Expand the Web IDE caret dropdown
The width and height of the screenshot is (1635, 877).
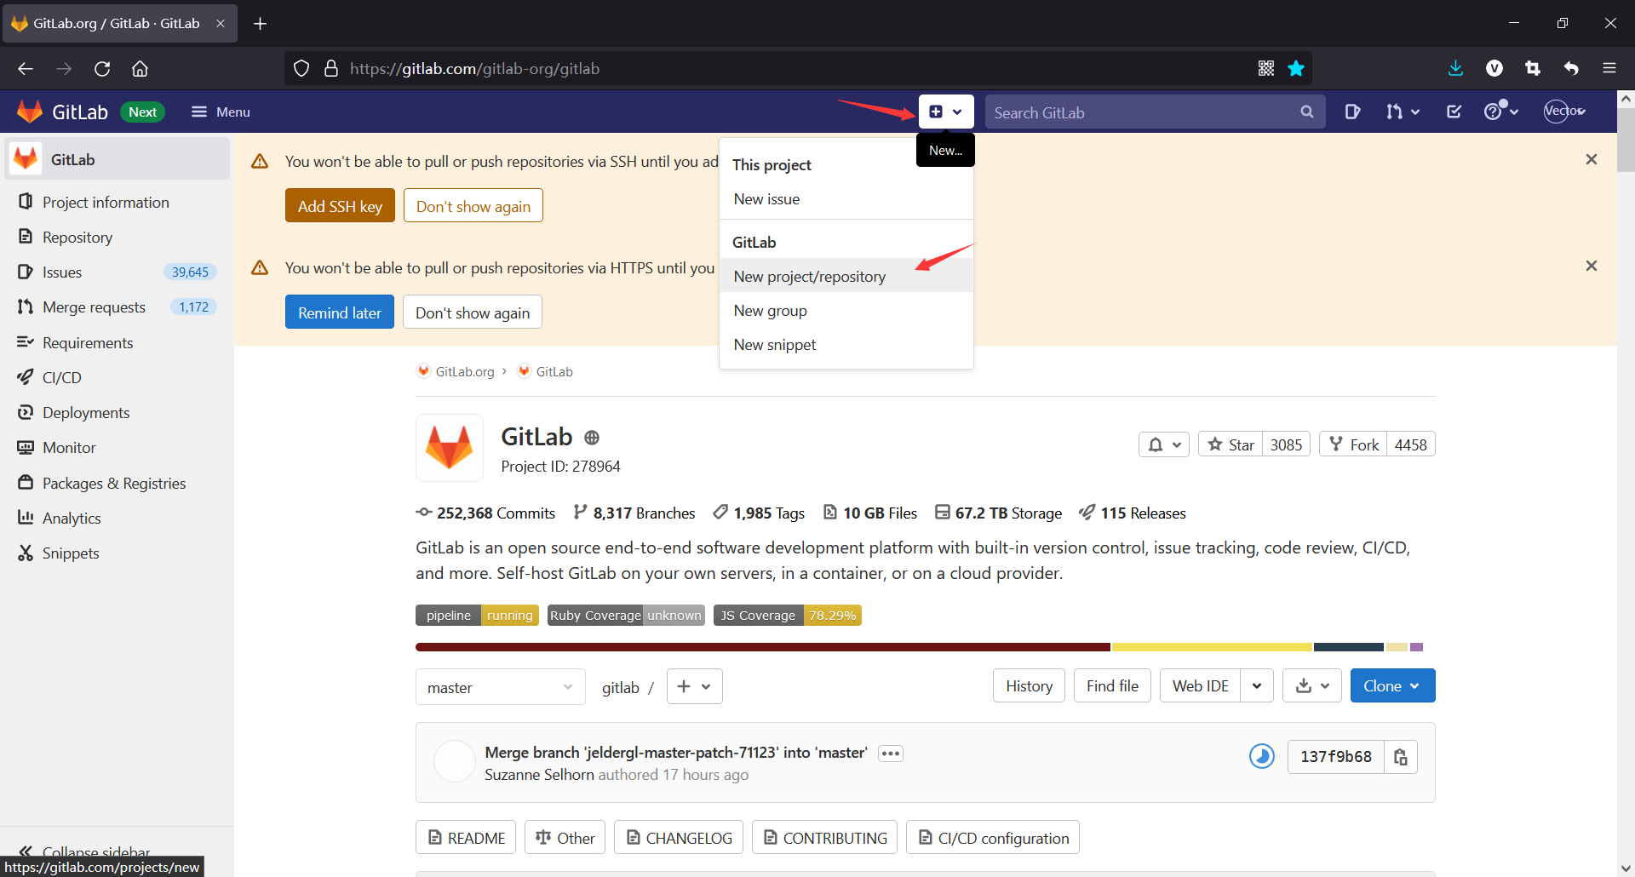[1257, 685]
